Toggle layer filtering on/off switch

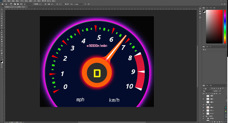(x=223, y=88)
